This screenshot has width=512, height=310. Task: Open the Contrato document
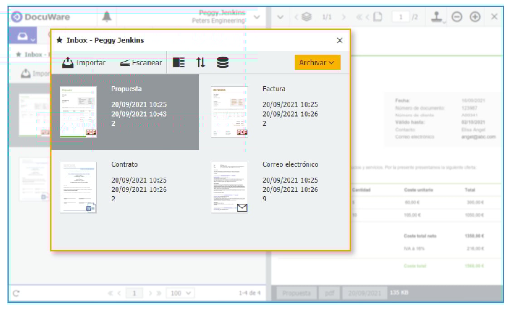[x=78, y=187]
